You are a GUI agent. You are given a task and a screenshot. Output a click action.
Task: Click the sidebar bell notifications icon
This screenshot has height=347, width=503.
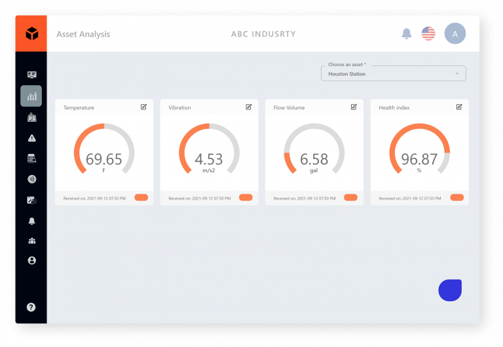pos(31,221)
